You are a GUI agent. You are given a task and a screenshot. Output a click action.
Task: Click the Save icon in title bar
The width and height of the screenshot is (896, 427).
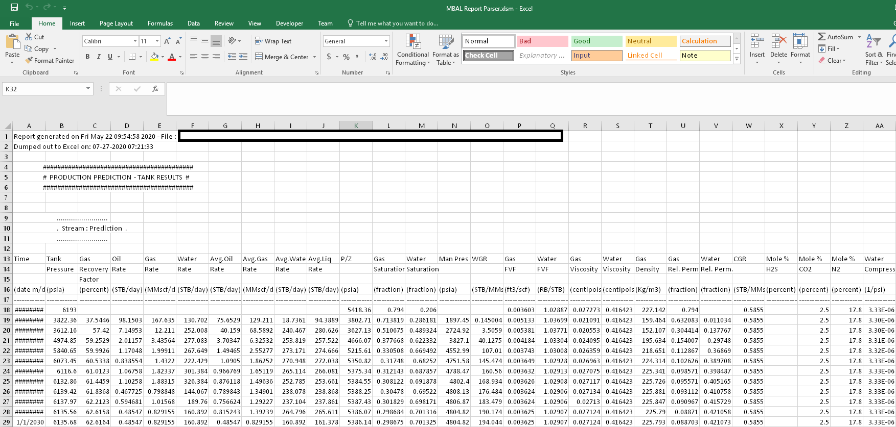[x=14, y=8]
